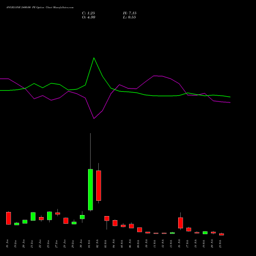
Task: Click the ANGELONE 2400.00 PE chart title
Action: coord(40,8)
